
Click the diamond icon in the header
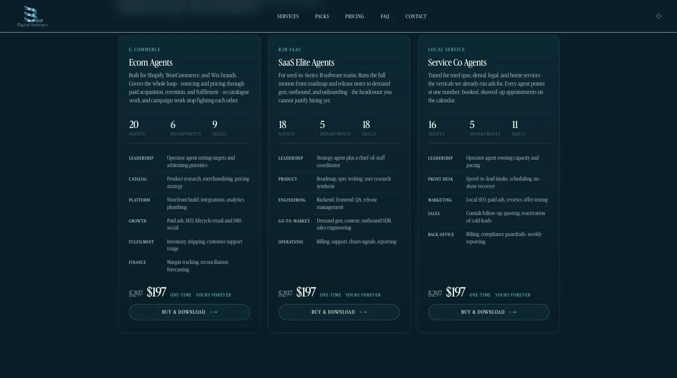pos(658,16)
